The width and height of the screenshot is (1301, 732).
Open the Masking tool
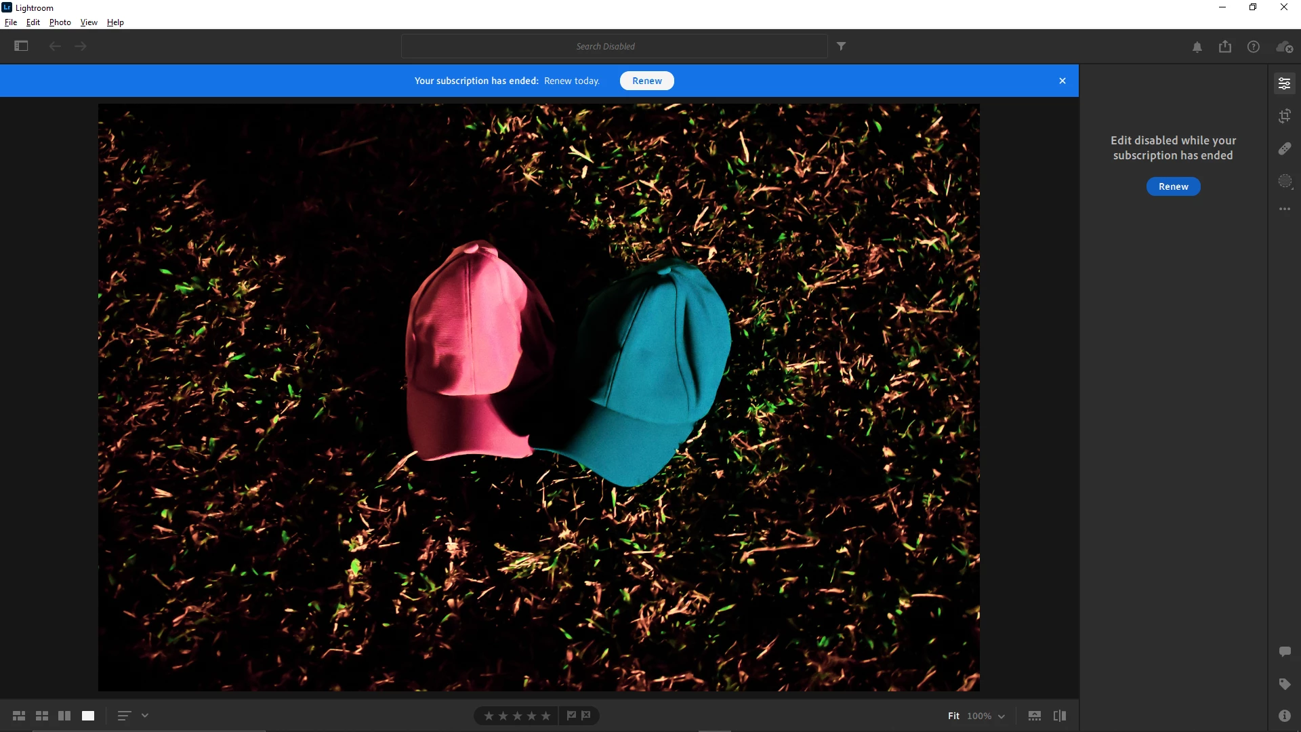[1285, 181]
